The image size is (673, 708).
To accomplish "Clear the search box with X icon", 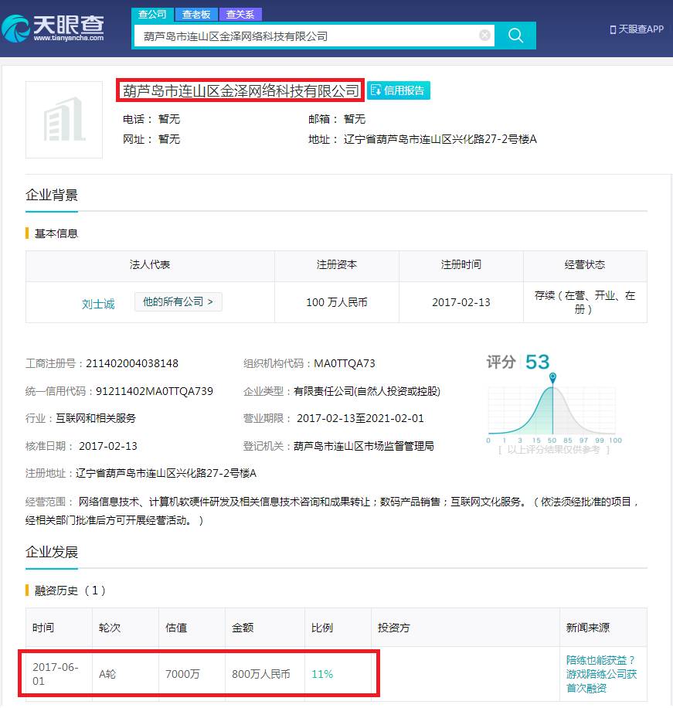I will [484, 36].
